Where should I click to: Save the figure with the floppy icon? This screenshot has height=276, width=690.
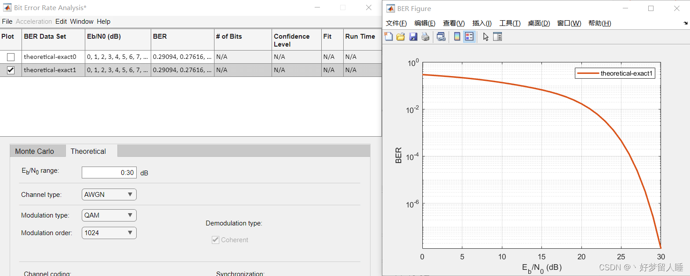[x=413, y=36]
